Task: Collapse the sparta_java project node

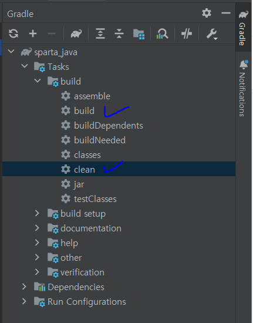Action: [11, 51]
